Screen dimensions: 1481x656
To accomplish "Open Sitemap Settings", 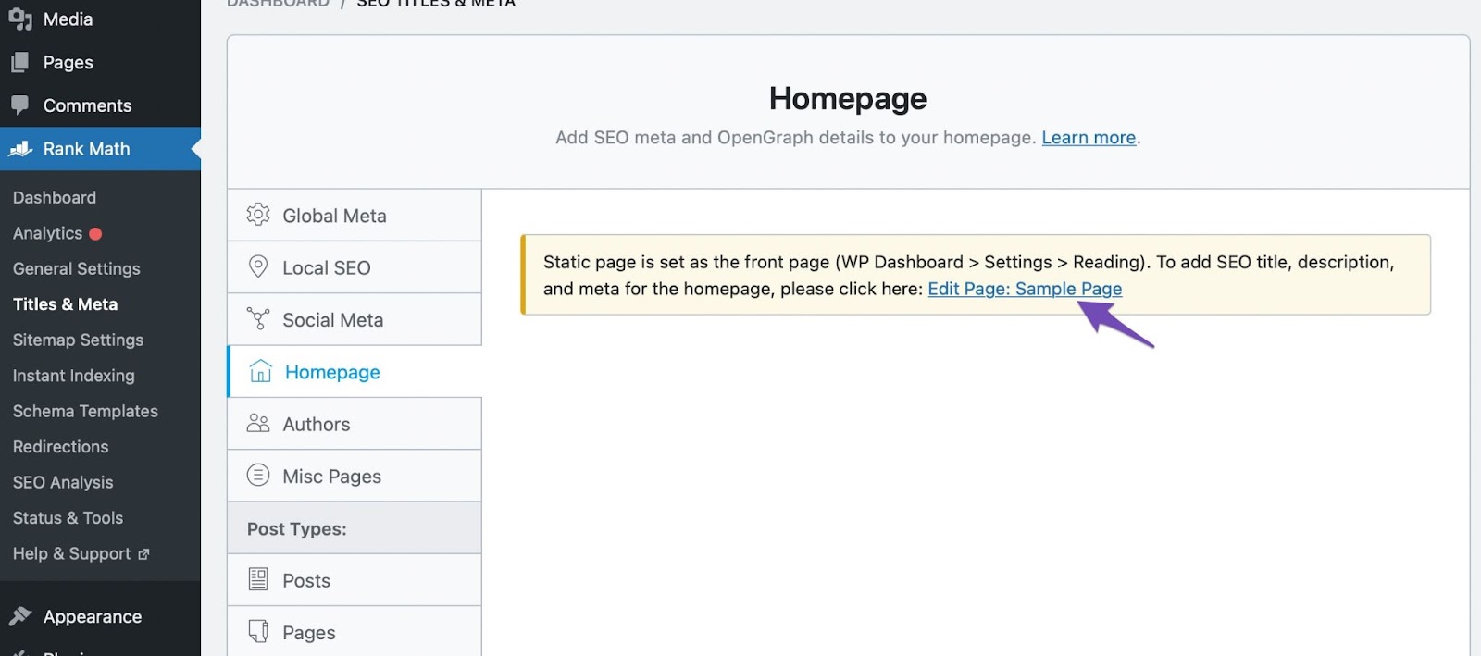I will pyautogui.click(x=78, y=340).
